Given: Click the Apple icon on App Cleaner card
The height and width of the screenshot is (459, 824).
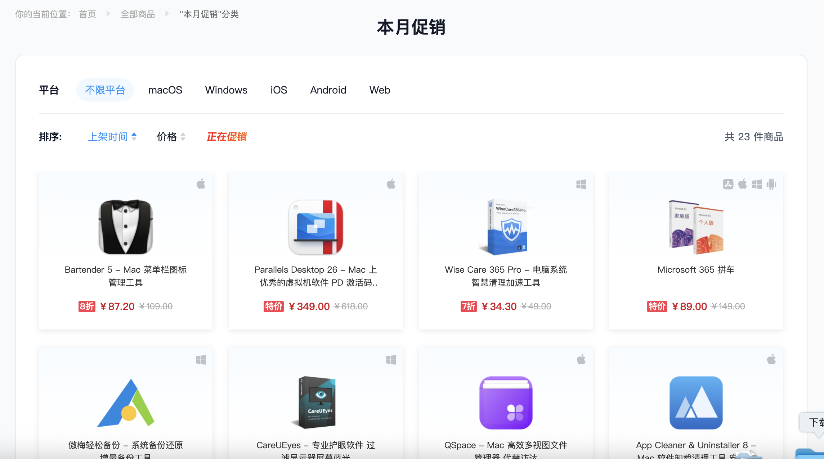Looking at the screenshot, I should click(771, 360).
